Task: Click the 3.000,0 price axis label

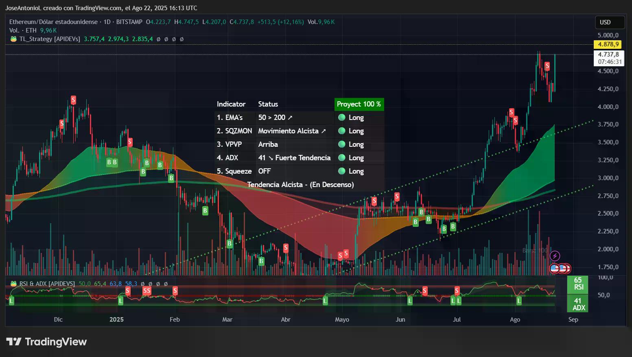Action: (x=608, y=178)
